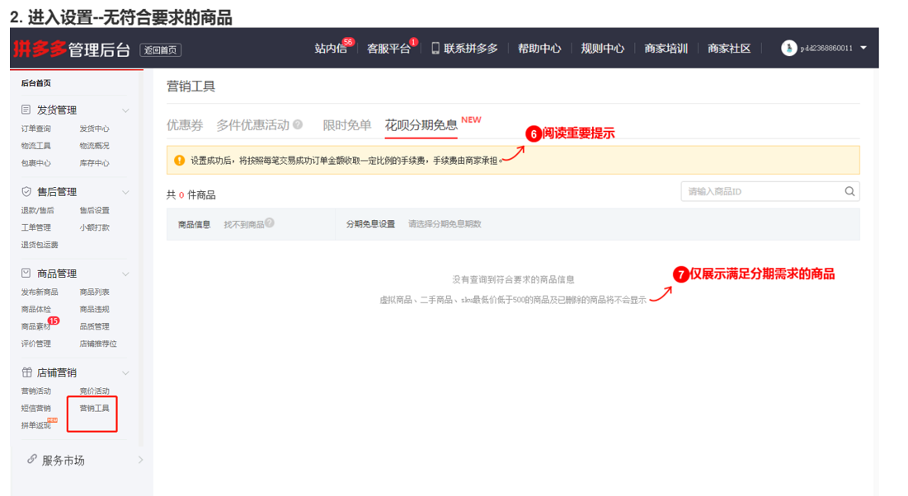Open the account dropdown arrow
Image resolution: width=908 pixels, height=496 pixels.
tap(863, 48)
